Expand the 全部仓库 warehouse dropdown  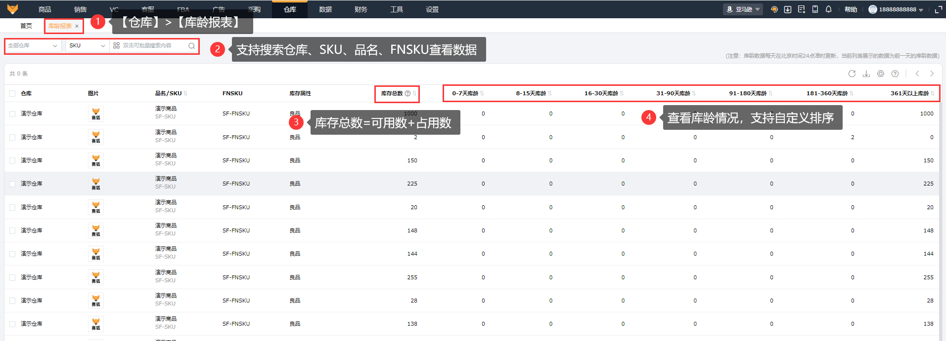coord(33,45)
